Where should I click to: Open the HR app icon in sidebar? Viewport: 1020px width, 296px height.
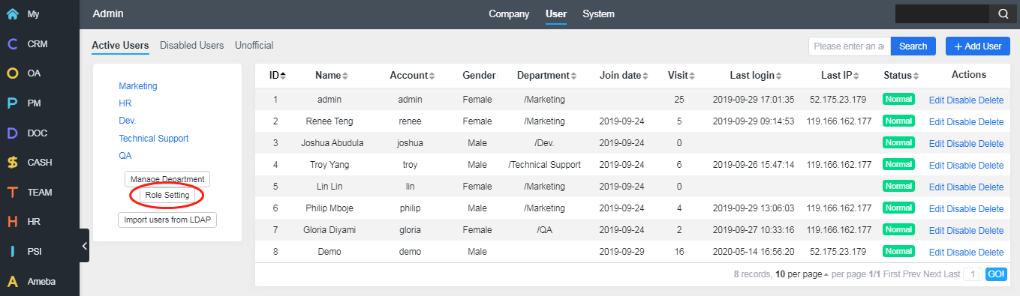(13, 222)
